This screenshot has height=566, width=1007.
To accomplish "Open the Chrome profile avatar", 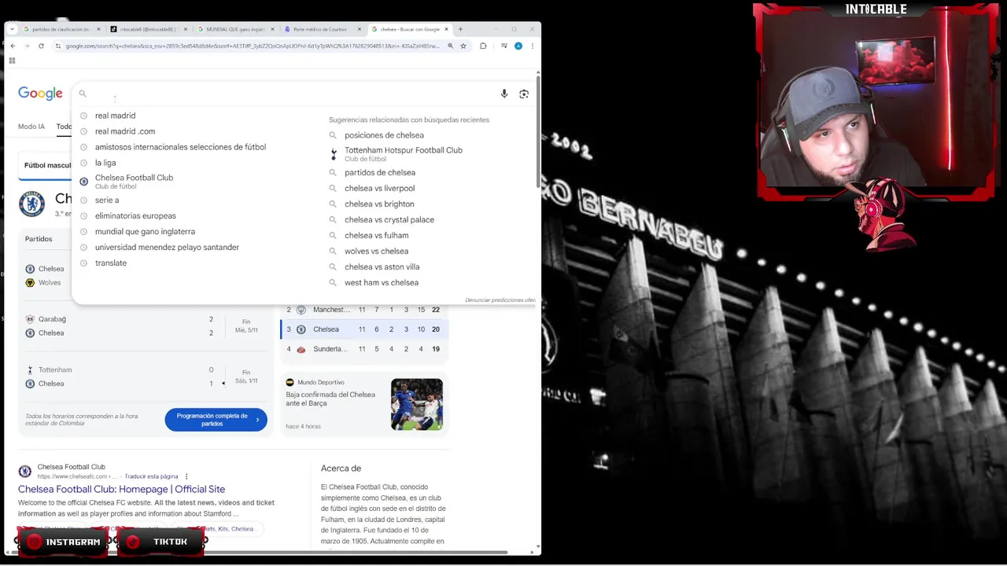I will pos(518,46).
